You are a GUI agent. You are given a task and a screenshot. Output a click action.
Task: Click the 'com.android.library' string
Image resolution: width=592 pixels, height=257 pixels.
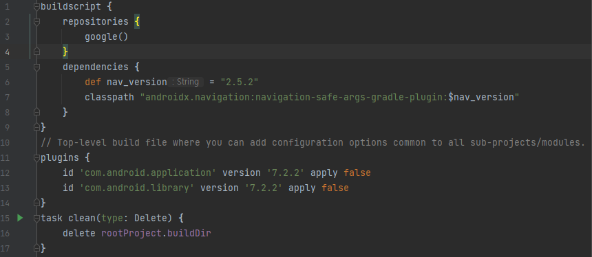click(x=137, y=188)
